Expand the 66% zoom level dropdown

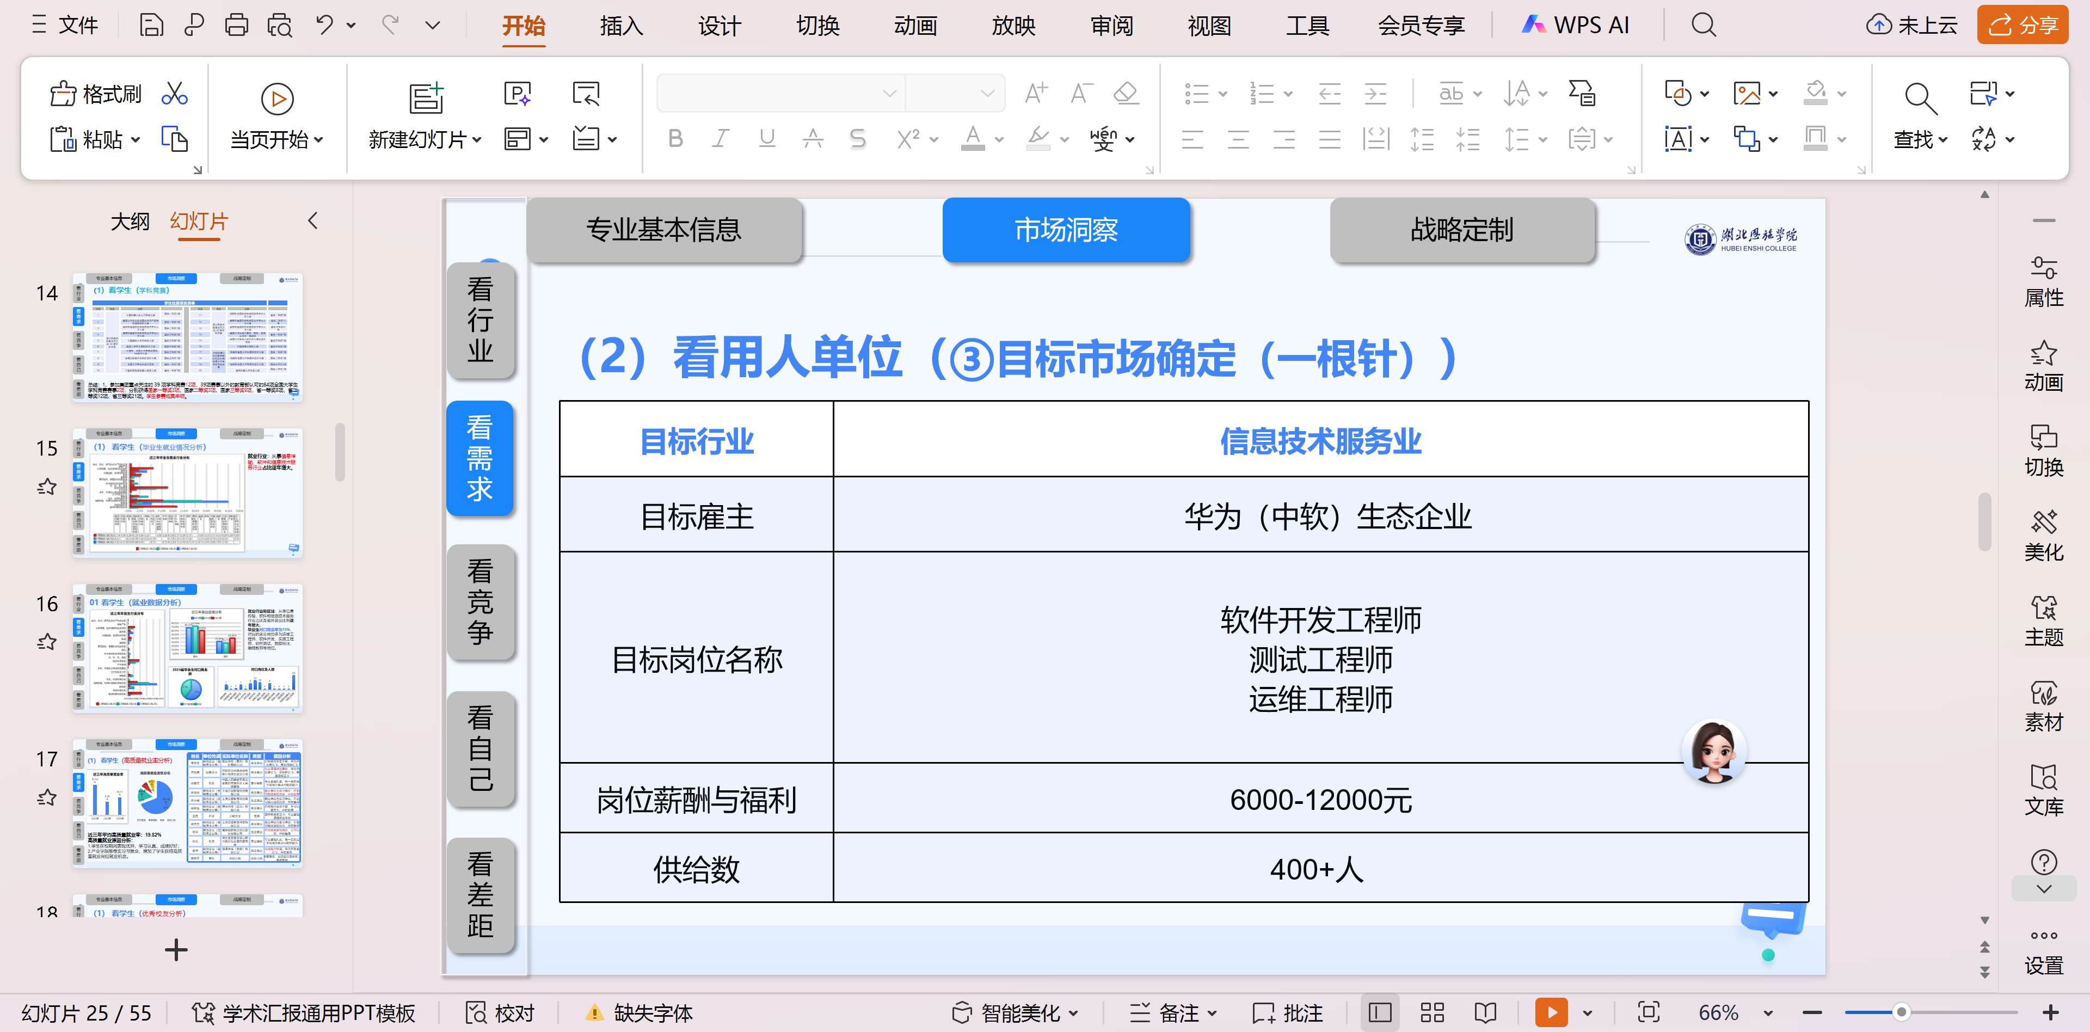1768,1012
